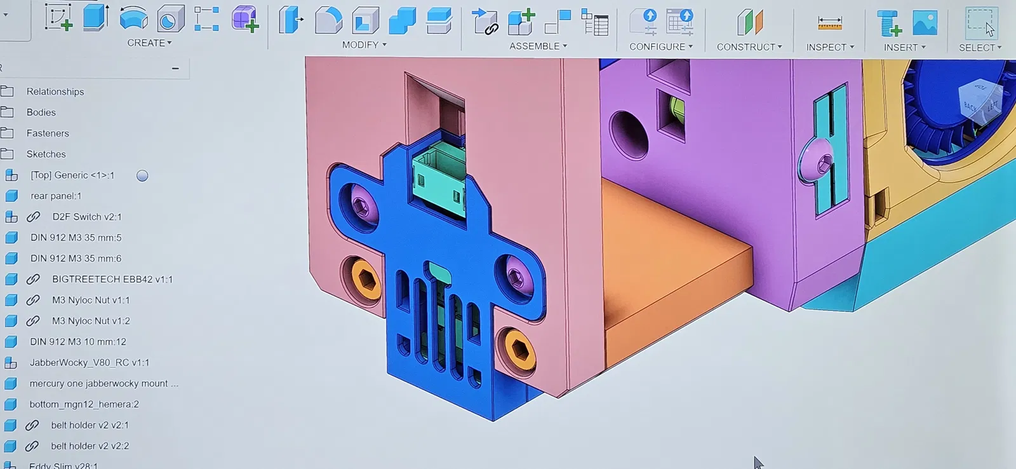1016x469 pixels.
Task: Select rear panel:1 in the browser
Action: pyautogui.click(x=56, y=196)
